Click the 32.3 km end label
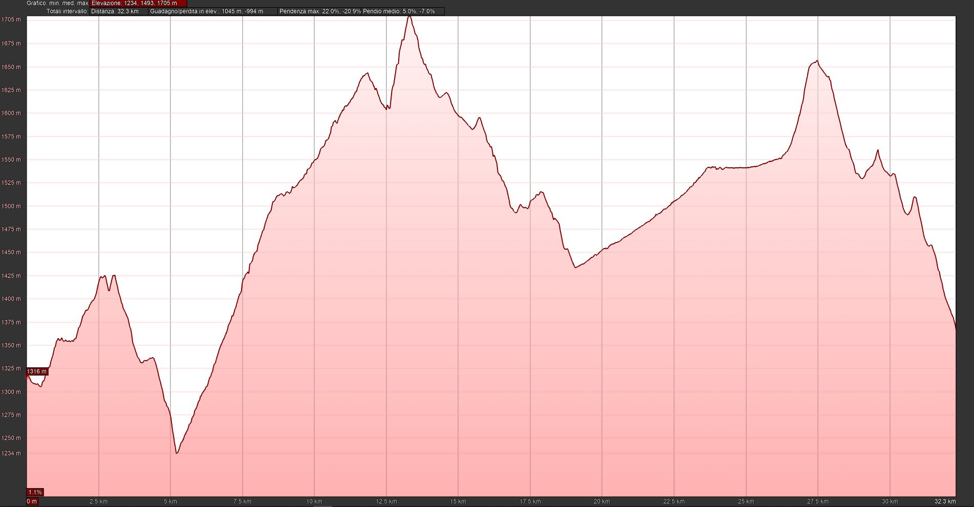The width and height of the screenshot is (974, 507). [x=945, y=501]
